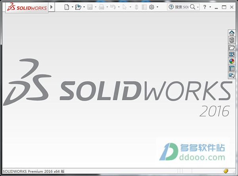Click the SOLIDWORKS logo menu
This screenshot has width=238, height=176.
(27, 7)
